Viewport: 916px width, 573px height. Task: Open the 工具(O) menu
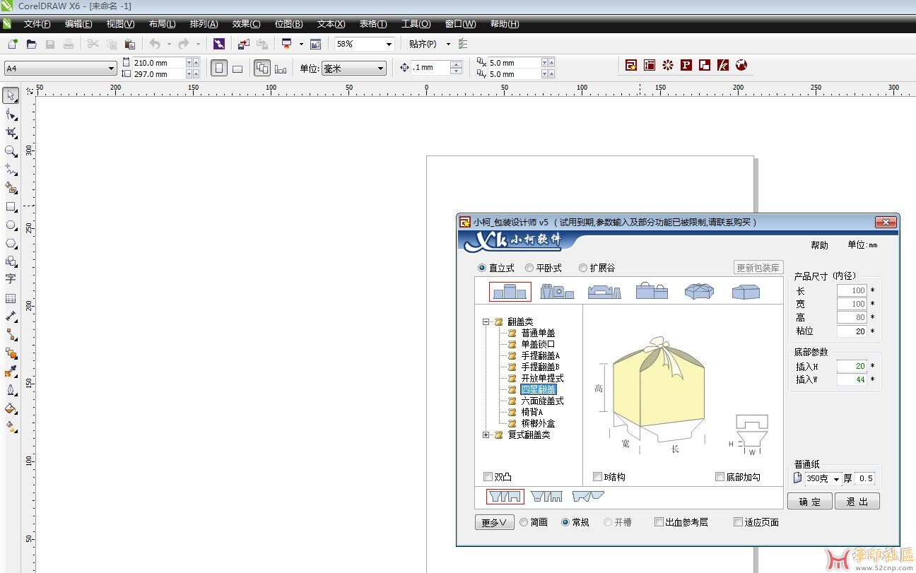coord(416,24)
